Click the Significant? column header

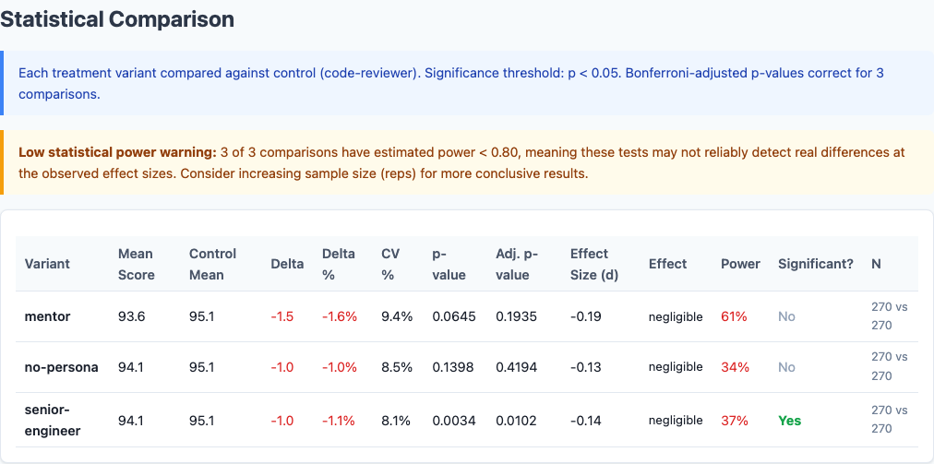(816, 264)
